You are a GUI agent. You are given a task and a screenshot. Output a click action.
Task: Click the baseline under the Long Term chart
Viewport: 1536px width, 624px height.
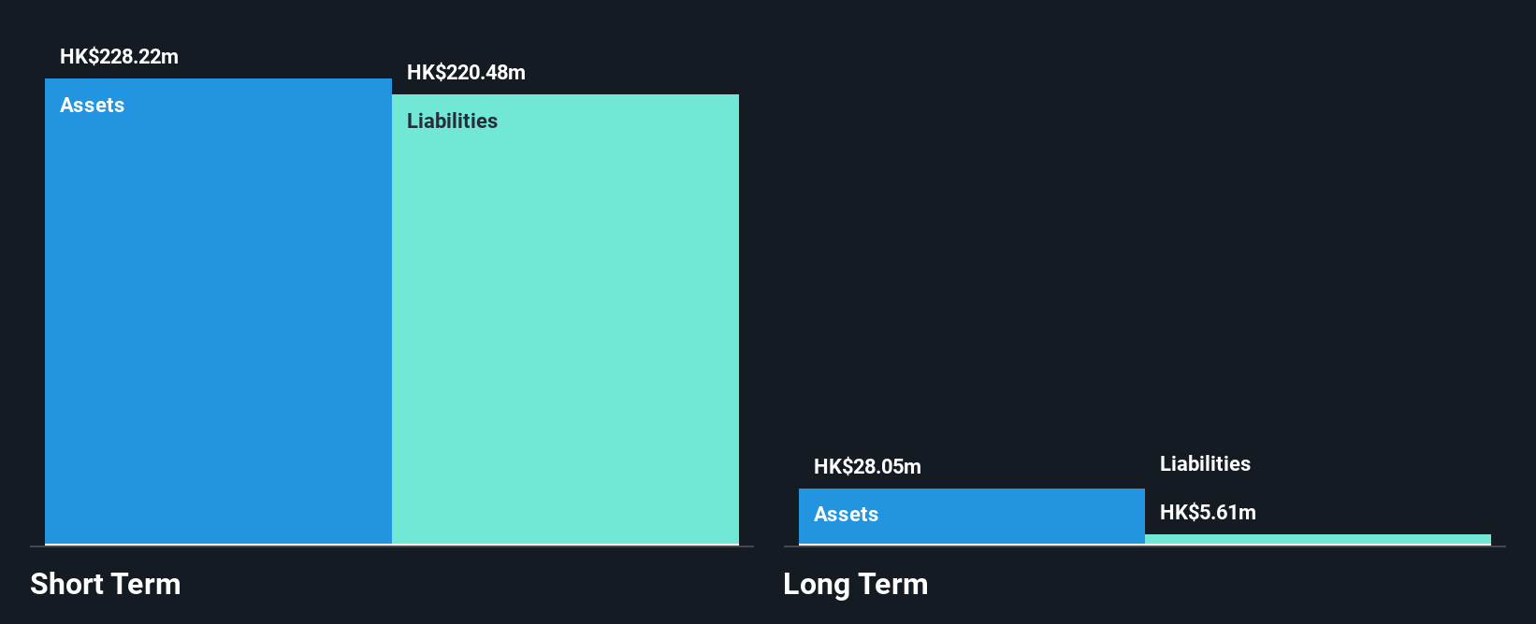[x=1145, y=546]
